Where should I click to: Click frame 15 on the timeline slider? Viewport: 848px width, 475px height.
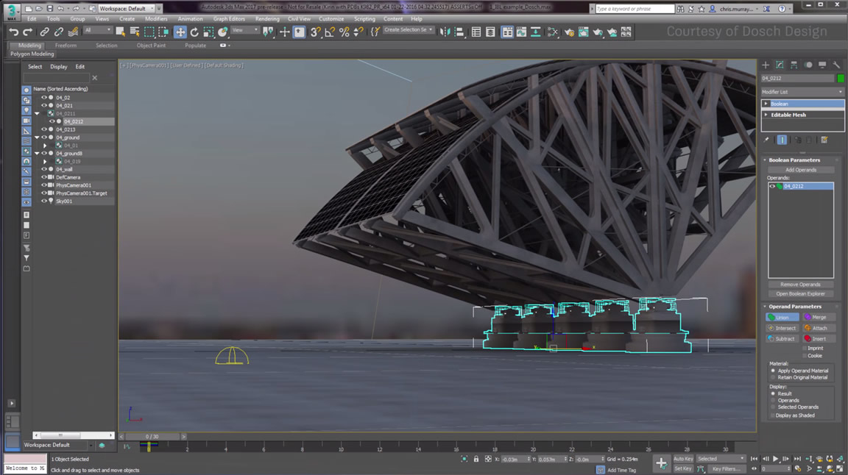coord(437,446)
